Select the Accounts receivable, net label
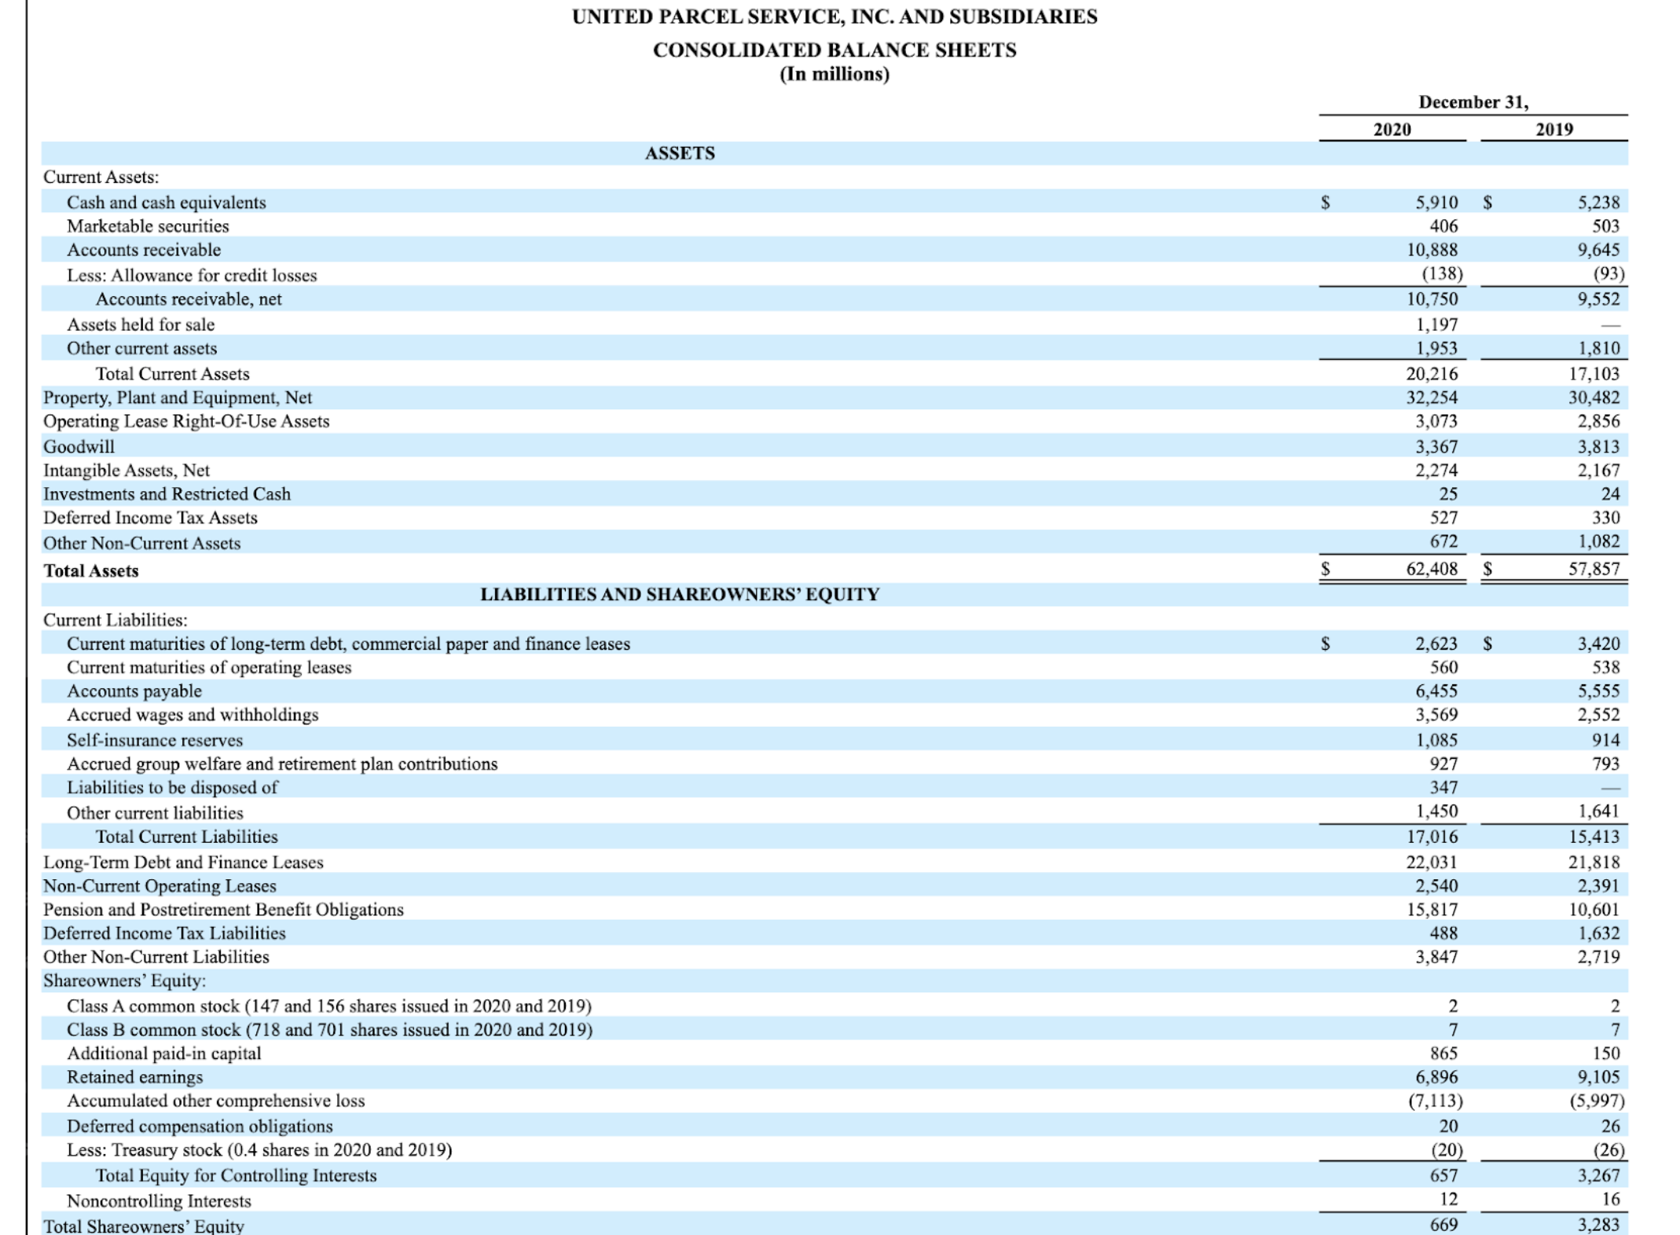 (192, 300)
